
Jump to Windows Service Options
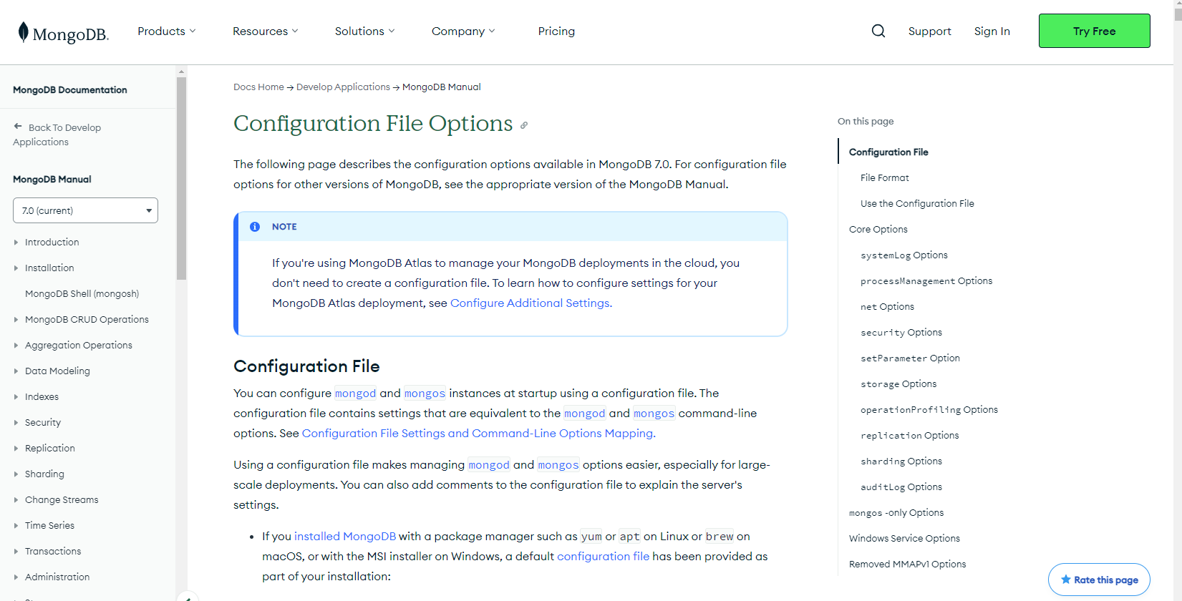point(904,539)
